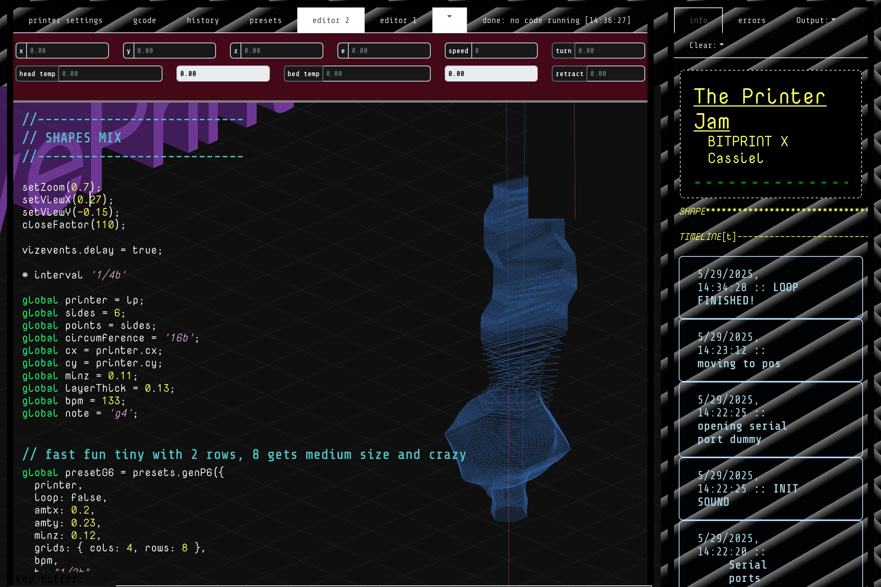Click the bed temp input field
Screen dimensions: 881x587
click(376, 74)
